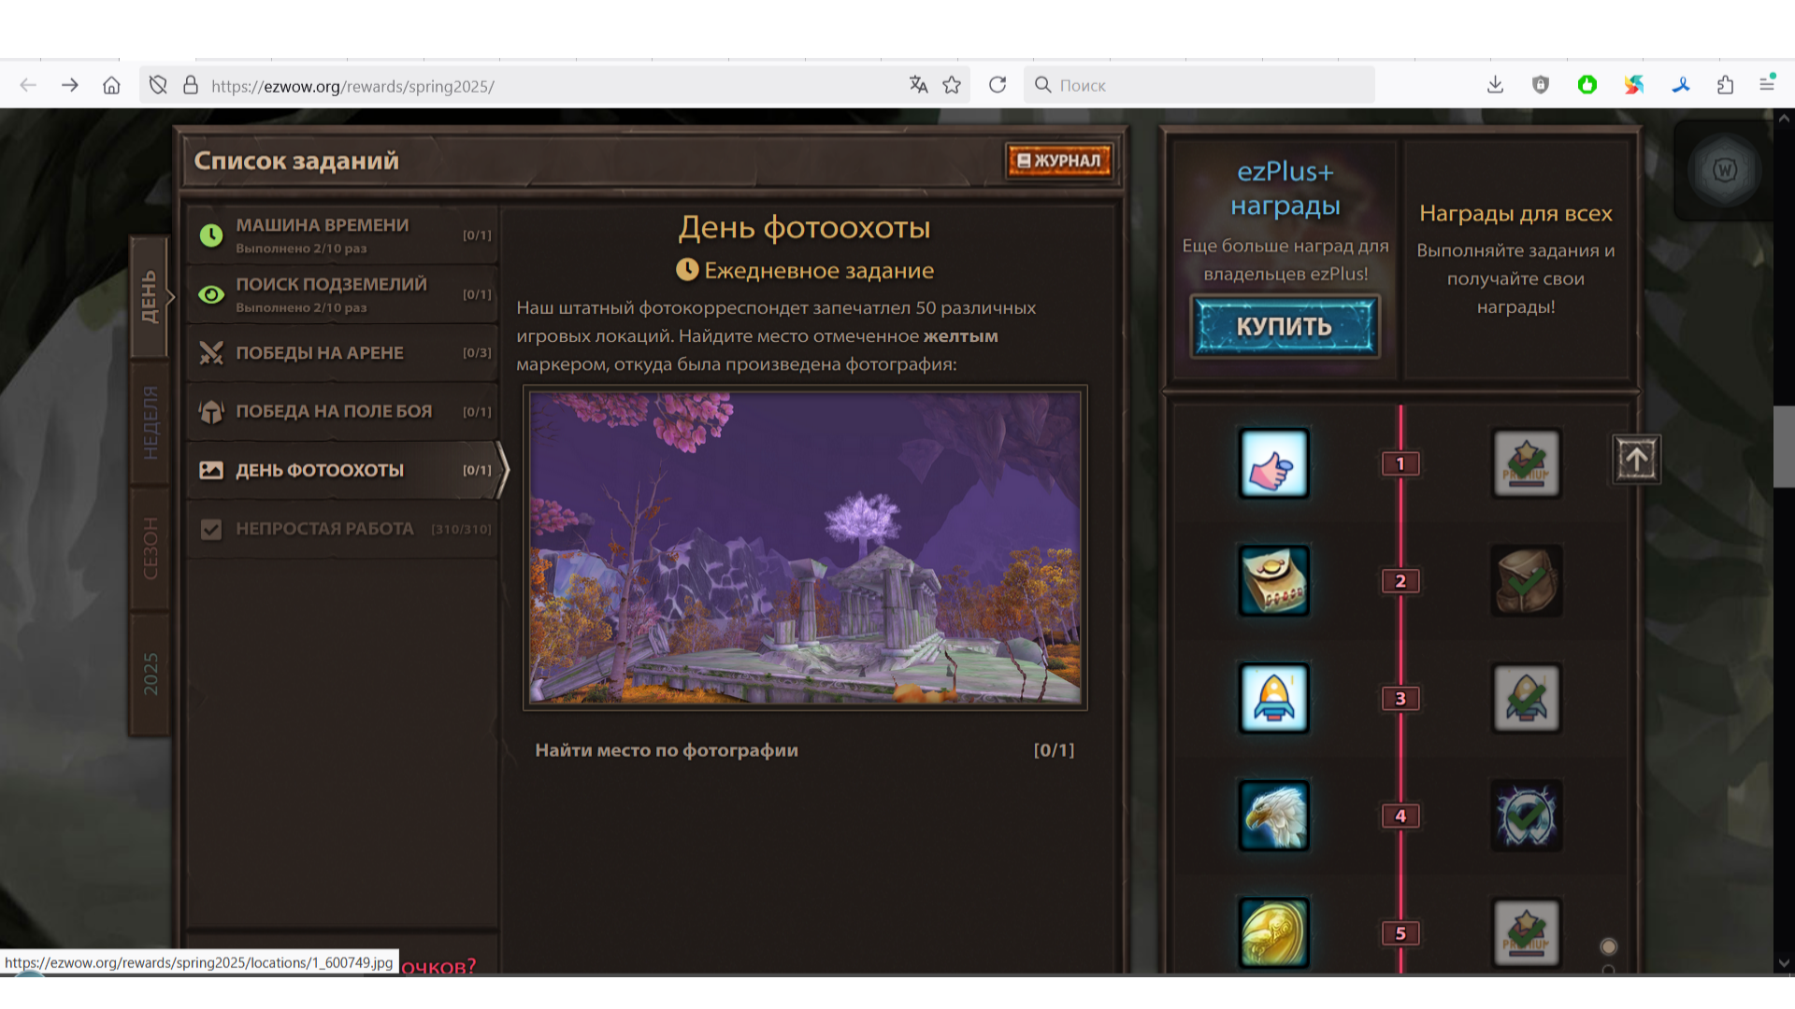This screenshot has width=1795, height=1009.
Task: Go back with the browser back arrow
Action: pyautogui.click(x=28, y=85)
